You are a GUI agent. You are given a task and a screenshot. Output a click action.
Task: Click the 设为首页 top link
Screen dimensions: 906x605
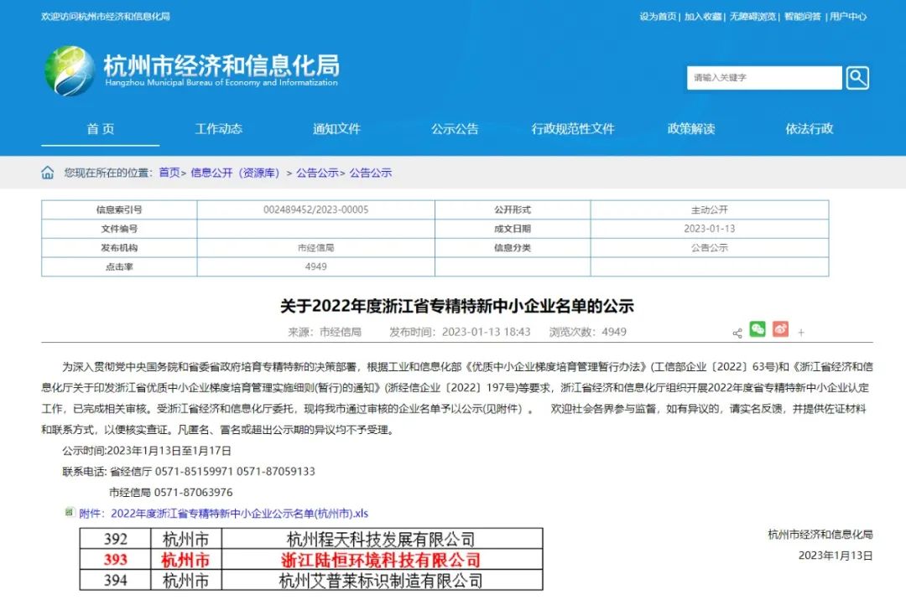point(658,17)
